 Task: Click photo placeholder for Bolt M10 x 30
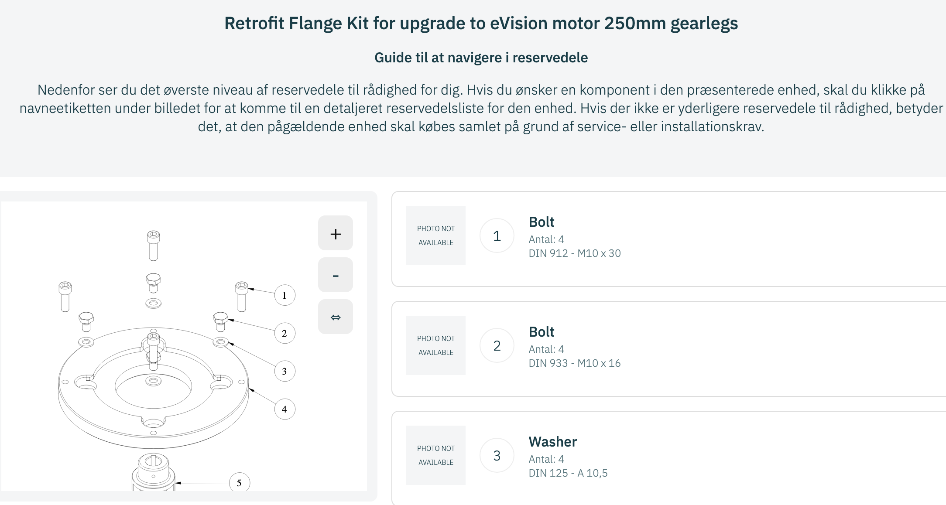(x=435, y=235)
